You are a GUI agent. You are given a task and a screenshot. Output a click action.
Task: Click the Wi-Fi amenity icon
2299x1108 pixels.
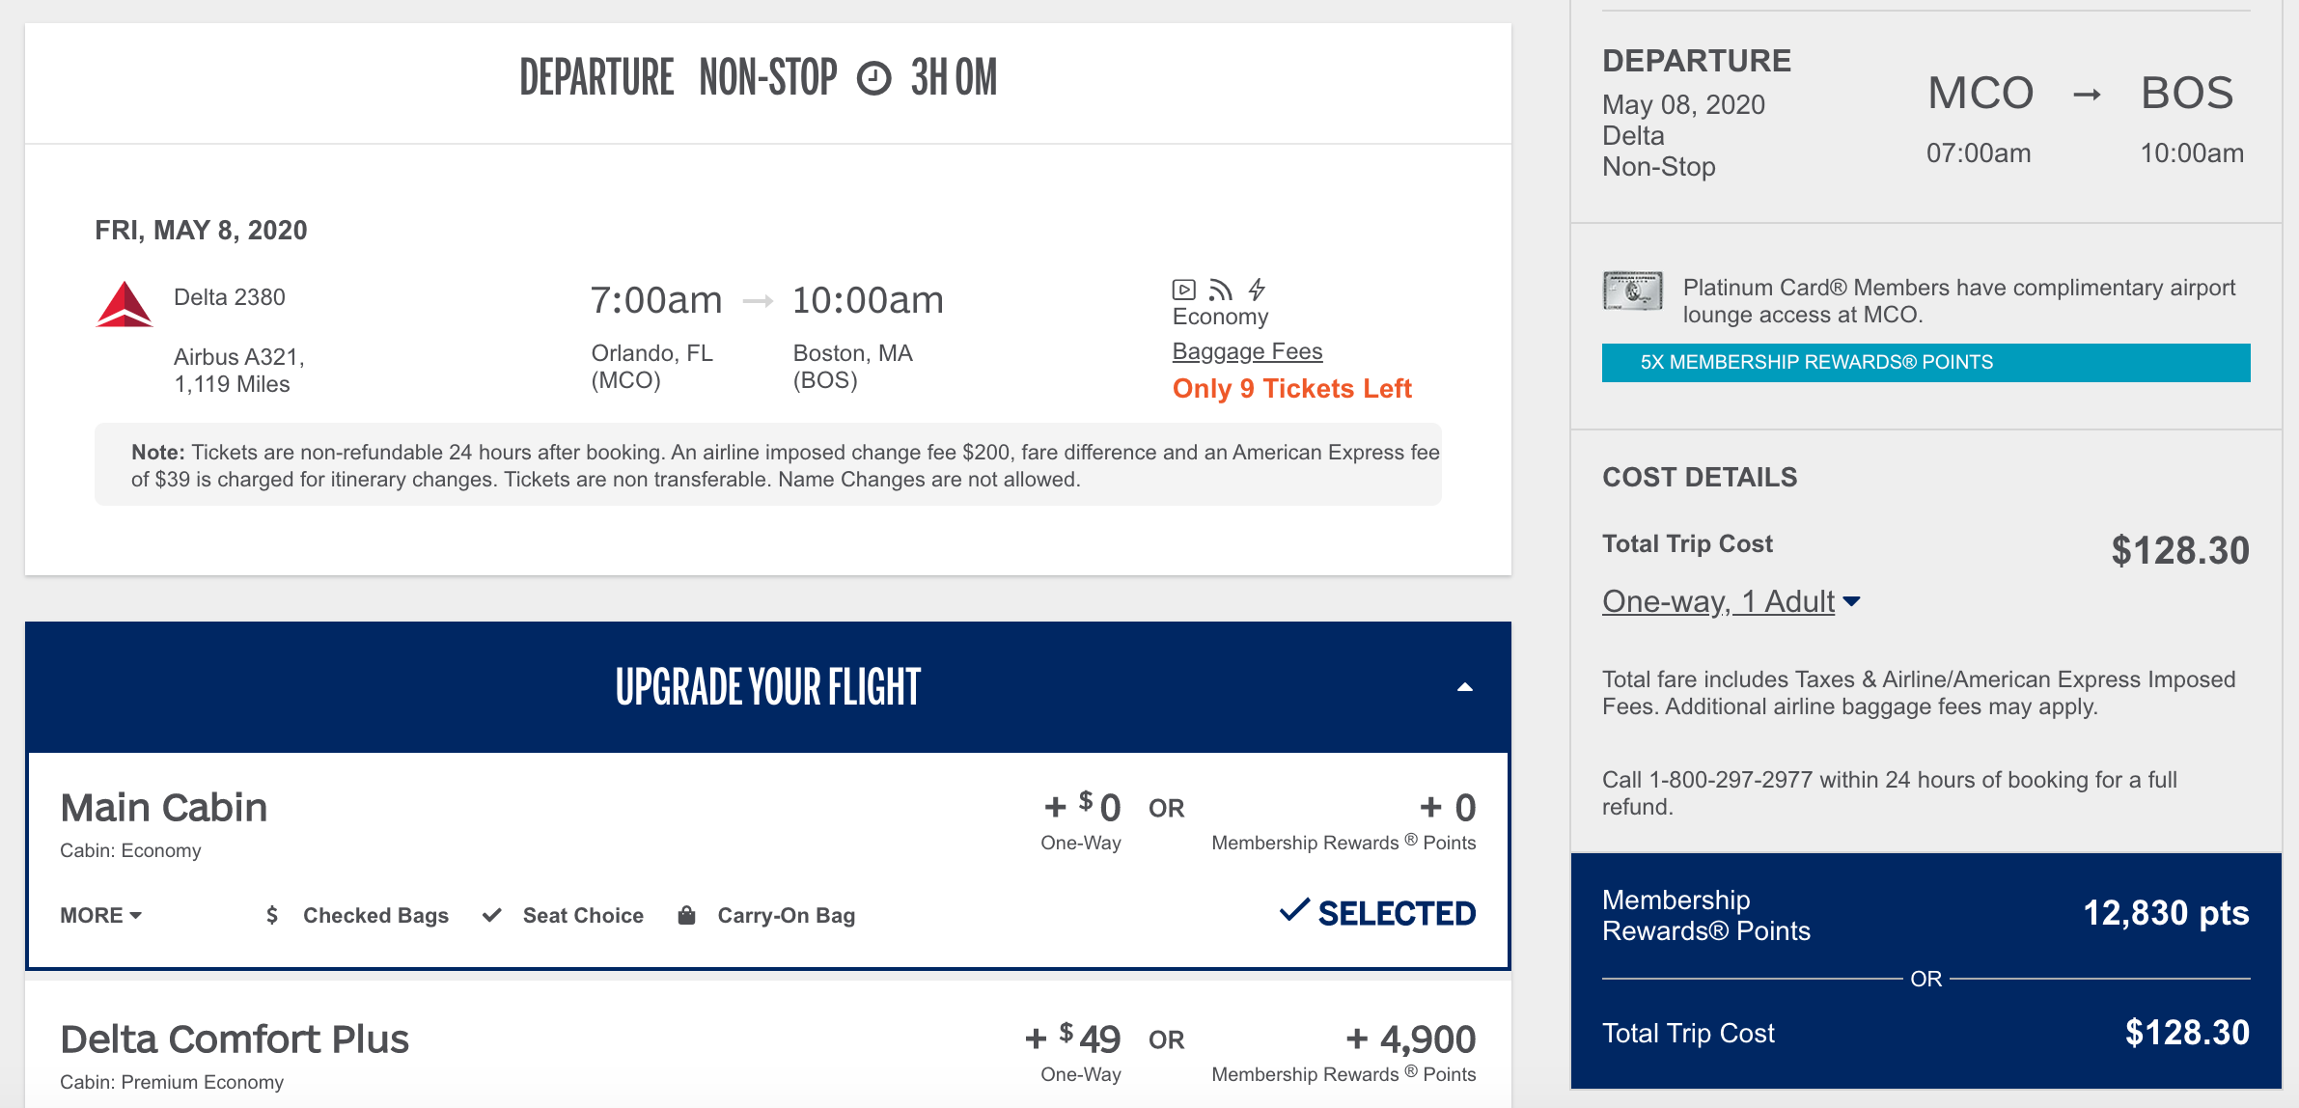coord(1221,290)
